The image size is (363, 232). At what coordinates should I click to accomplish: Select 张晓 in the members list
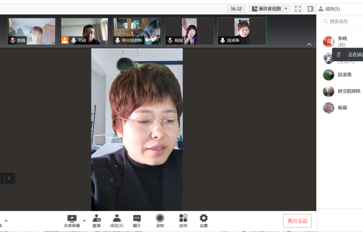tap(343, 42)
